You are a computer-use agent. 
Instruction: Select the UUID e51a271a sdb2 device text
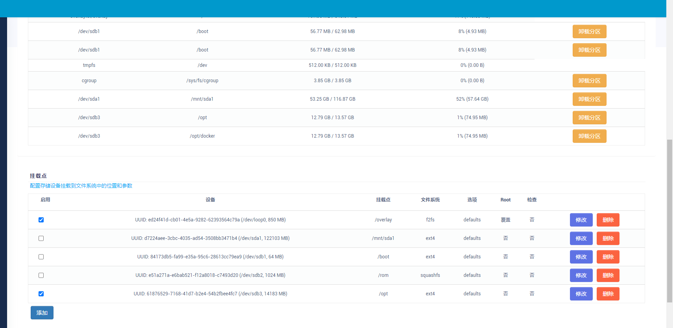click(210, 275)
